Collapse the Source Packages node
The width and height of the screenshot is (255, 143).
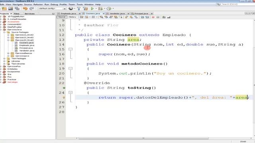4,32
